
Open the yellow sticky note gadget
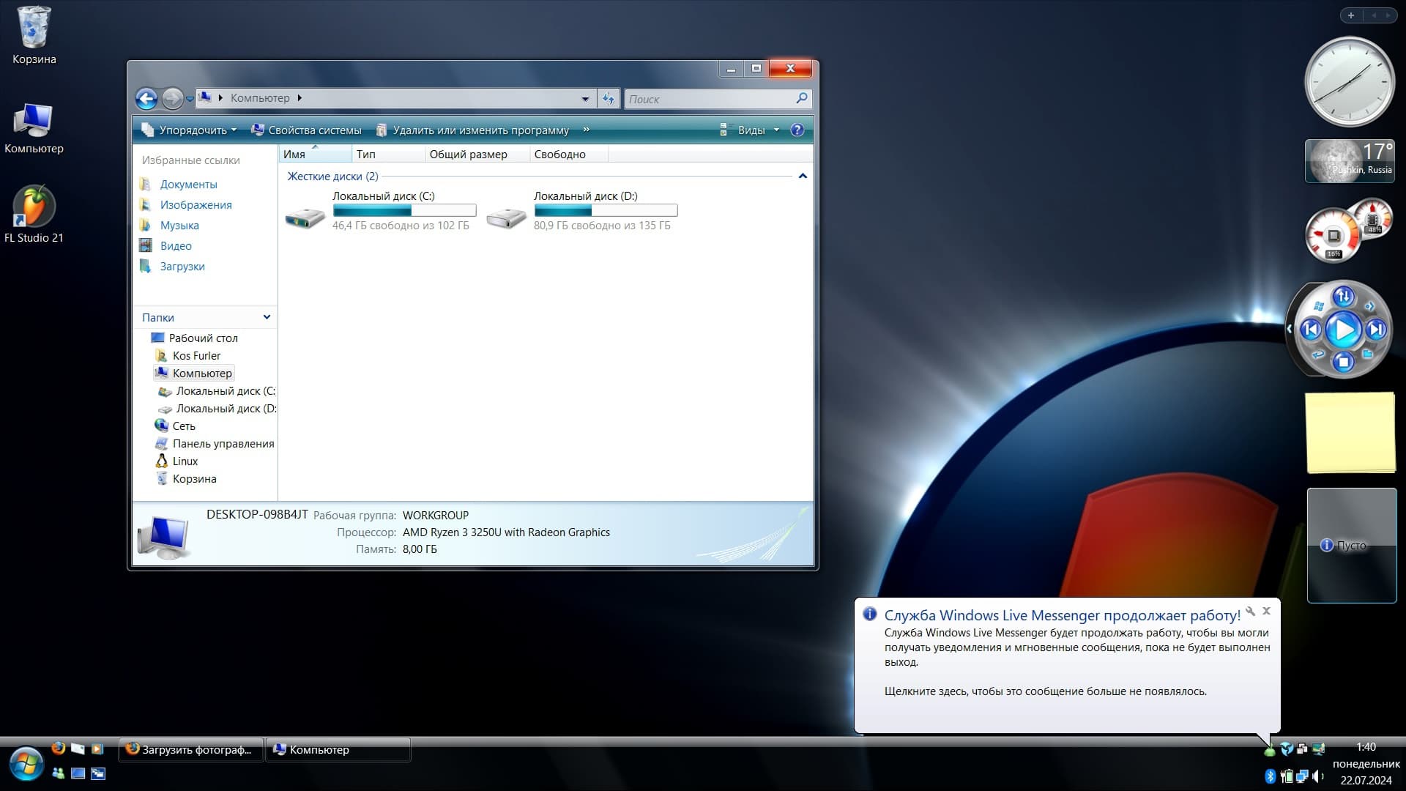coord(1350,432)
